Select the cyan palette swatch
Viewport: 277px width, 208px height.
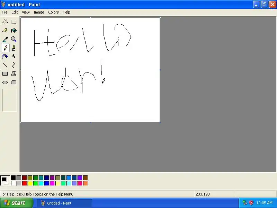41,183
